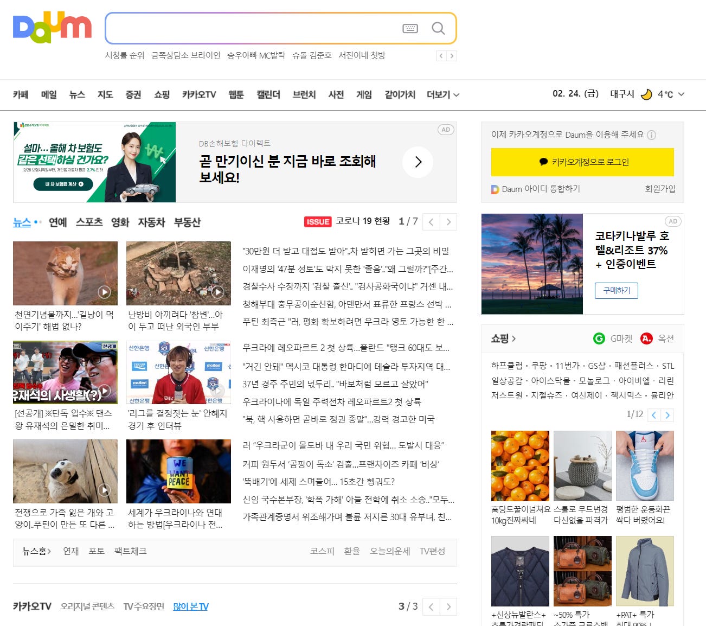
Task: Play the foreign couple heating bill video
Action: (217, 292)
